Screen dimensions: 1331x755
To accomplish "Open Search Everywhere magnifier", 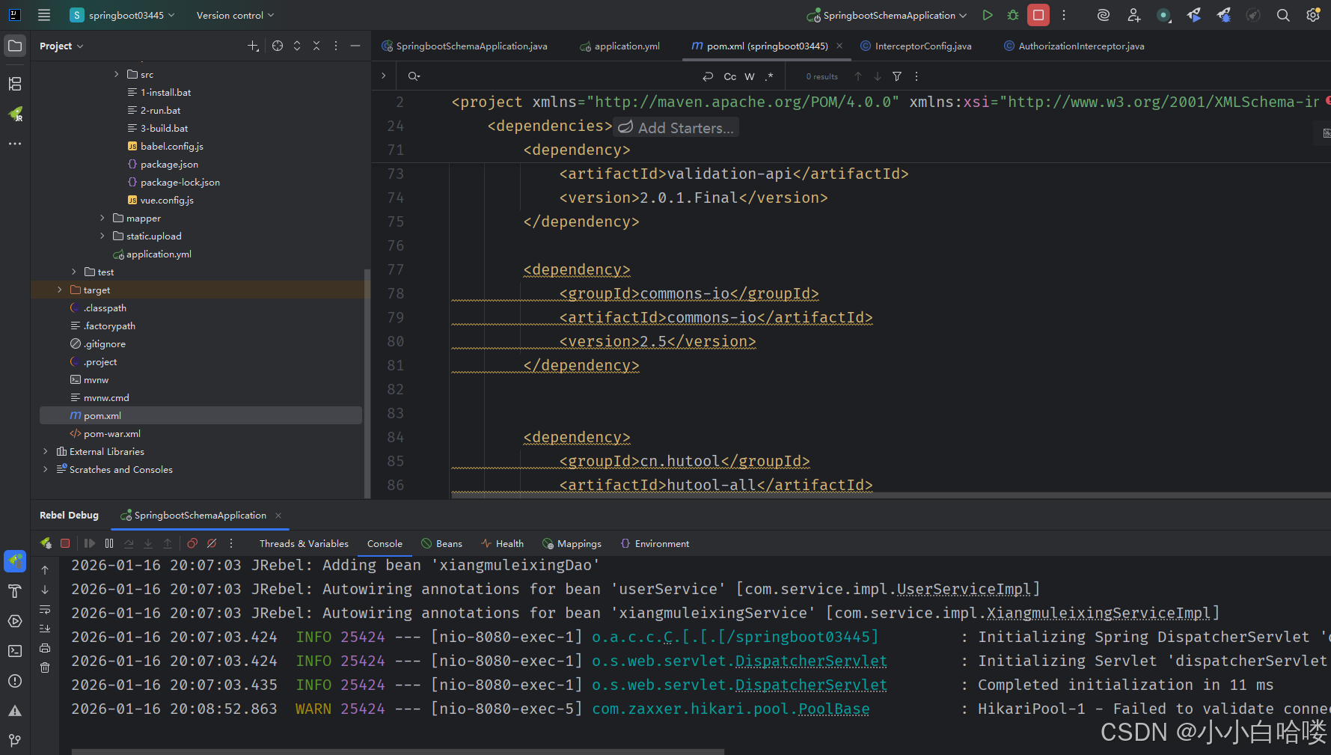I will (1283, 15).
